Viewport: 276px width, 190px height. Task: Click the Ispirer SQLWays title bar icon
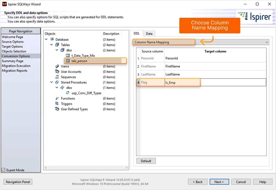pos(5,4)
